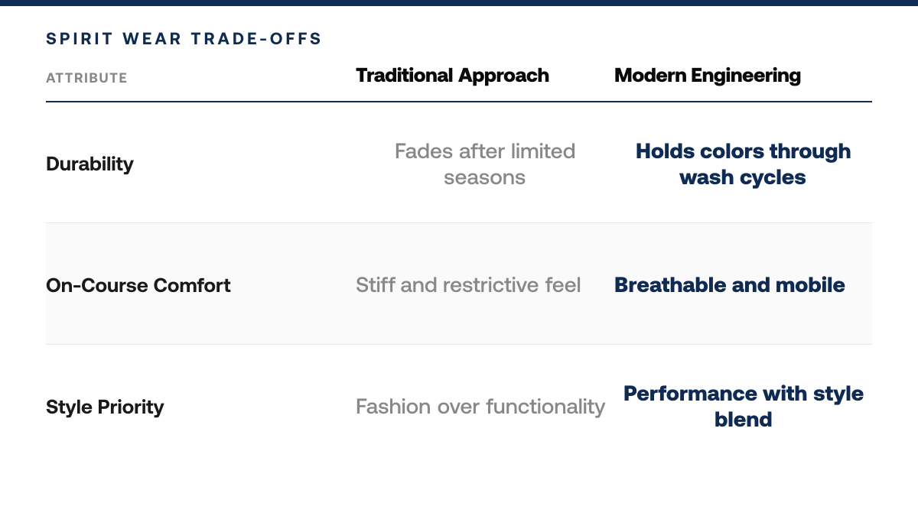918x516 pixels.
Task: Click Breathable and mobile cell
Action: 730,285
